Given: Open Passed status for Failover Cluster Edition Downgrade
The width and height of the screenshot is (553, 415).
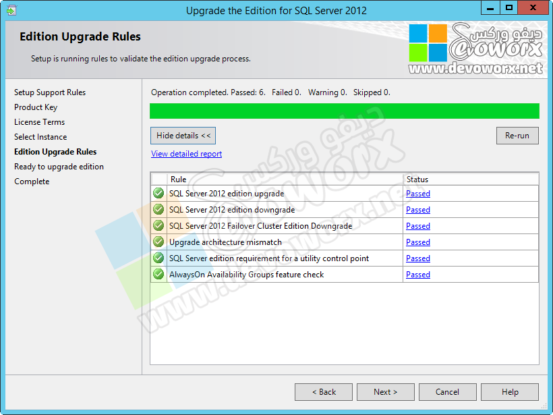Looking at the screenshot, I should pos(418,226).
